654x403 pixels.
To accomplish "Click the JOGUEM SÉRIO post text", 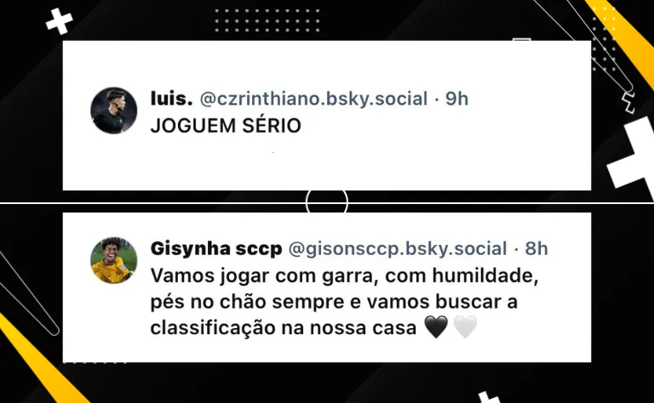I will coord(226,126).
